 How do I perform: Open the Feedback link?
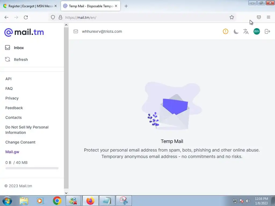pyautogui.click(x=14, y=108)
